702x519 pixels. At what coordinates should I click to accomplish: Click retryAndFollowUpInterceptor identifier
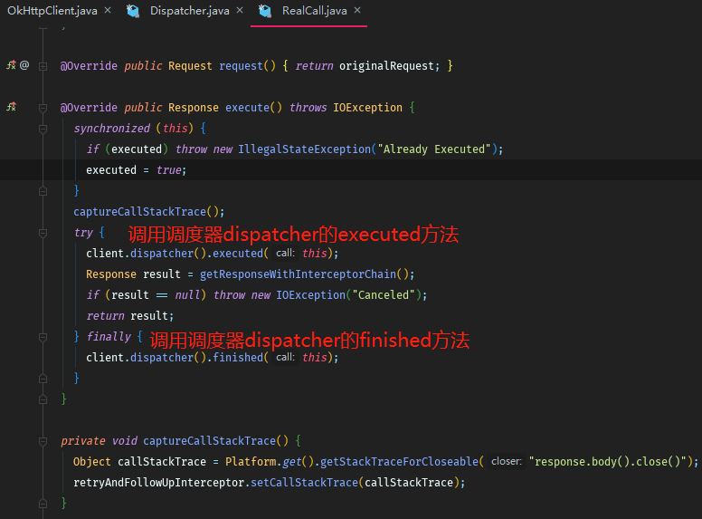158,482
